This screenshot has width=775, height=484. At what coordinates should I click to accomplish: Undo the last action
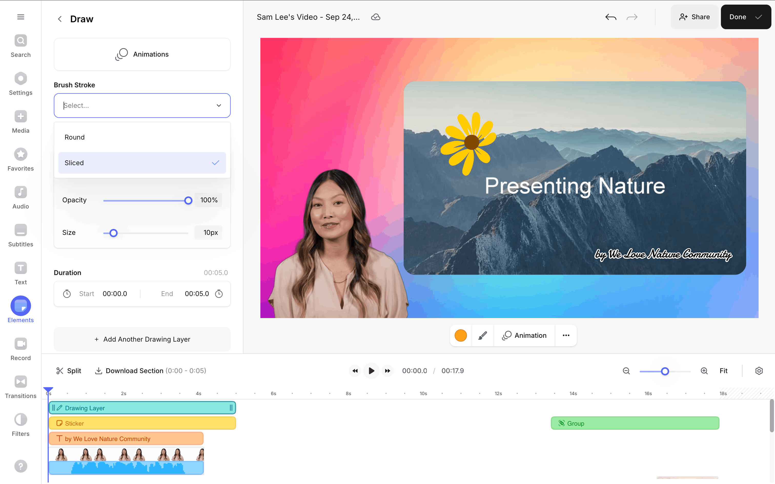click(x=610, y=17)
